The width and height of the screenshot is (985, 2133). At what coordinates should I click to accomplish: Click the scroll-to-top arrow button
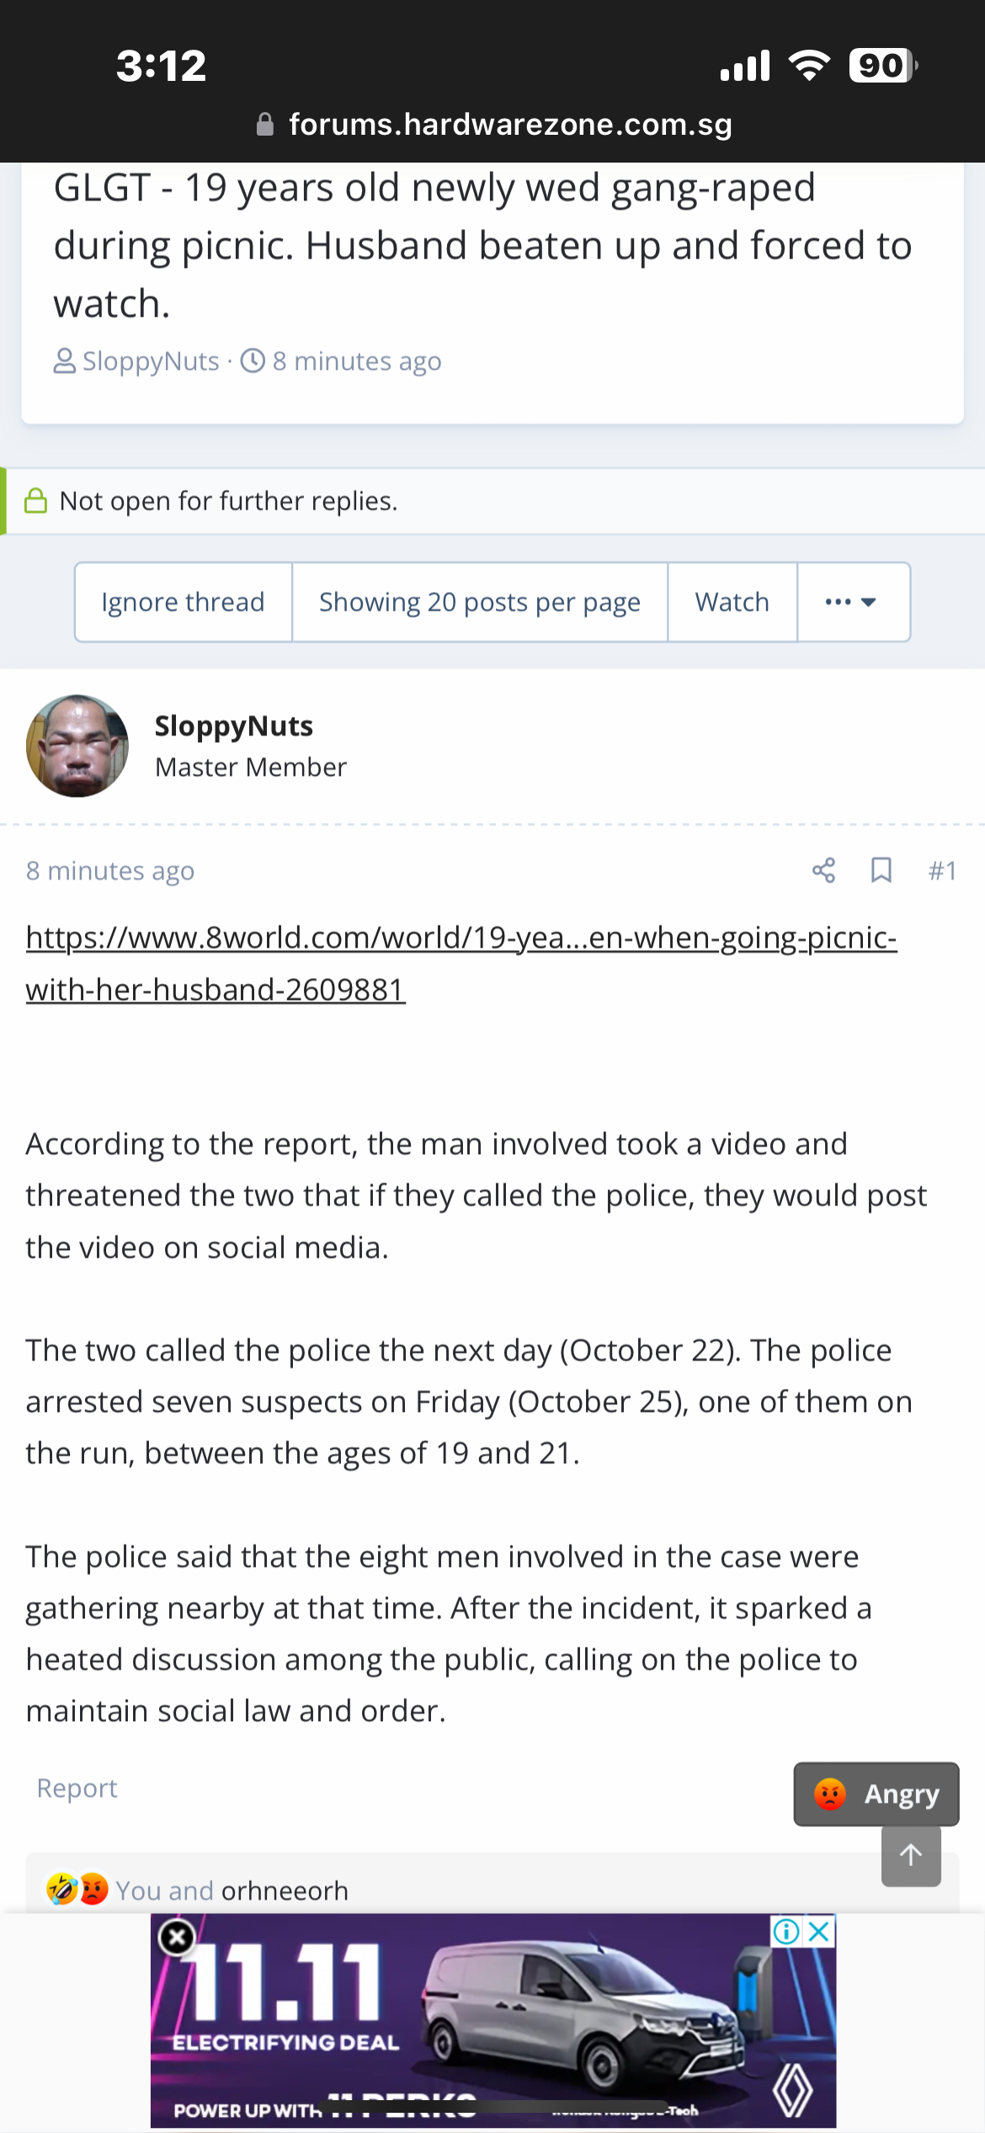911,1856
